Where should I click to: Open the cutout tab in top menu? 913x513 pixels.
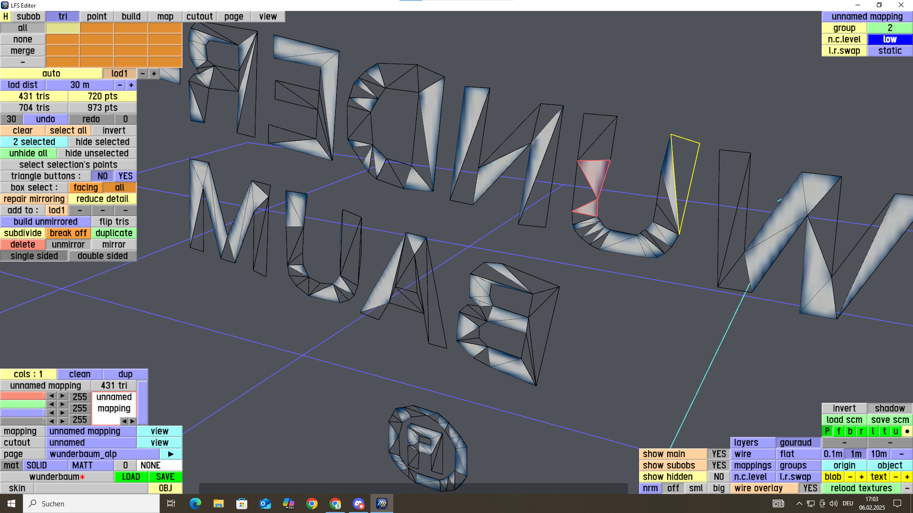(199, 17)
